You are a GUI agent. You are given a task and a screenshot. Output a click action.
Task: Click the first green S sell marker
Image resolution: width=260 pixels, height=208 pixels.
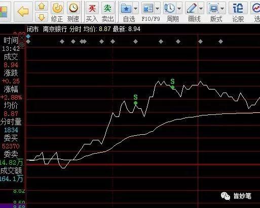(135, 100)
